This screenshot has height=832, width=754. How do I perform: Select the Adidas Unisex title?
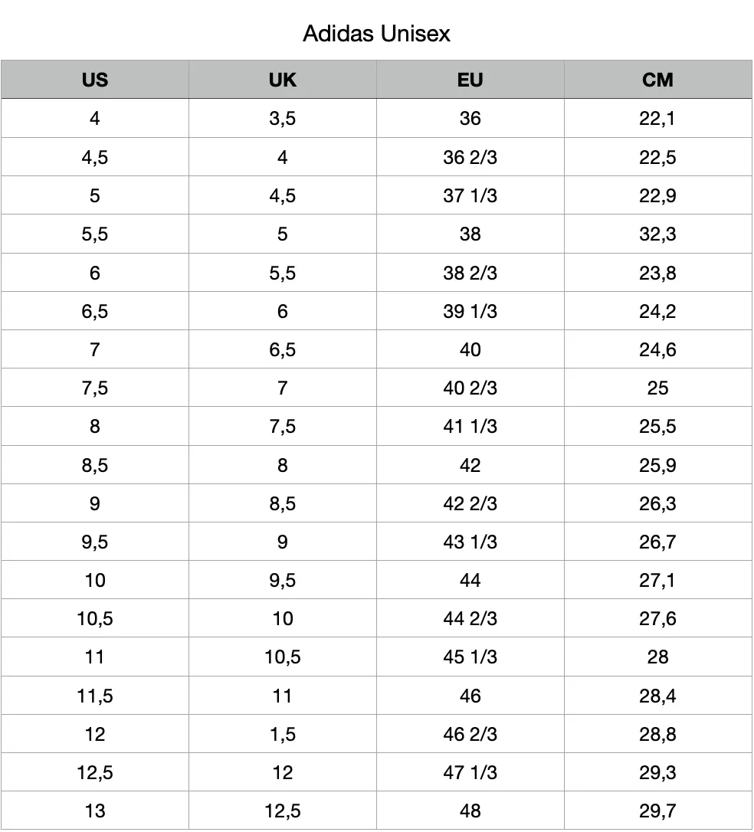click(377, 34)
